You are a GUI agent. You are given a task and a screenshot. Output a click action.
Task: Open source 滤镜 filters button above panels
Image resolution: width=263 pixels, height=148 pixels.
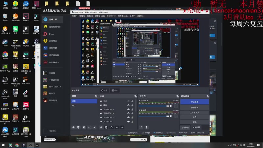[x=115, y=91]
